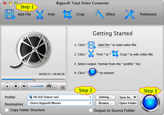Open Preference wrench and screwdriver icon

click(x=130, y=15)
